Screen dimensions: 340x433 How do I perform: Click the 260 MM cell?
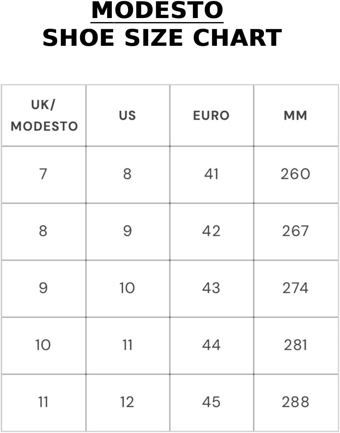pos(295,174)
